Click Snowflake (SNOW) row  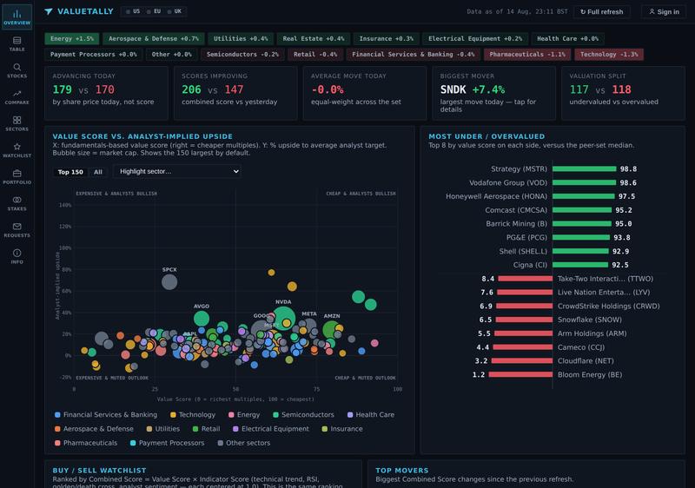tap(553, 320)
